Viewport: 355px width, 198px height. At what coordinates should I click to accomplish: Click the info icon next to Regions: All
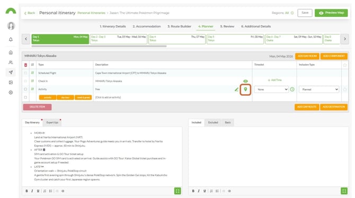292,13
